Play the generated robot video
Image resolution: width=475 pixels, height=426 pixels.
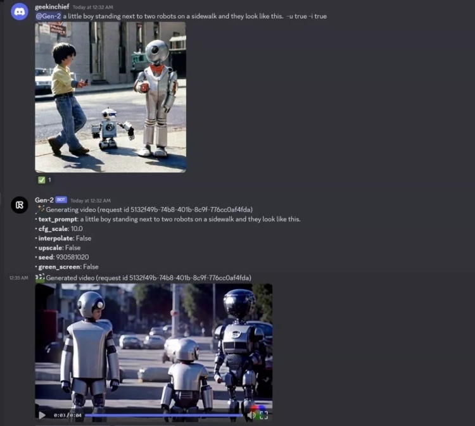pos(42,415)
